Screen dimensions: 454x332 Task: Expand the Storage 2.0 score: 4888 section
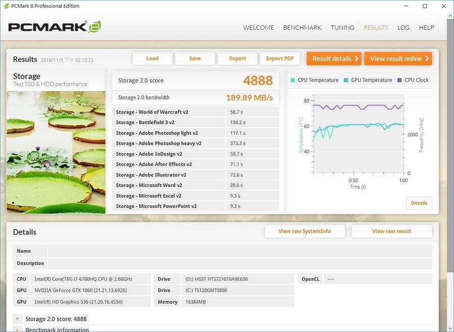pyautogui.click(x=17, y=319)
